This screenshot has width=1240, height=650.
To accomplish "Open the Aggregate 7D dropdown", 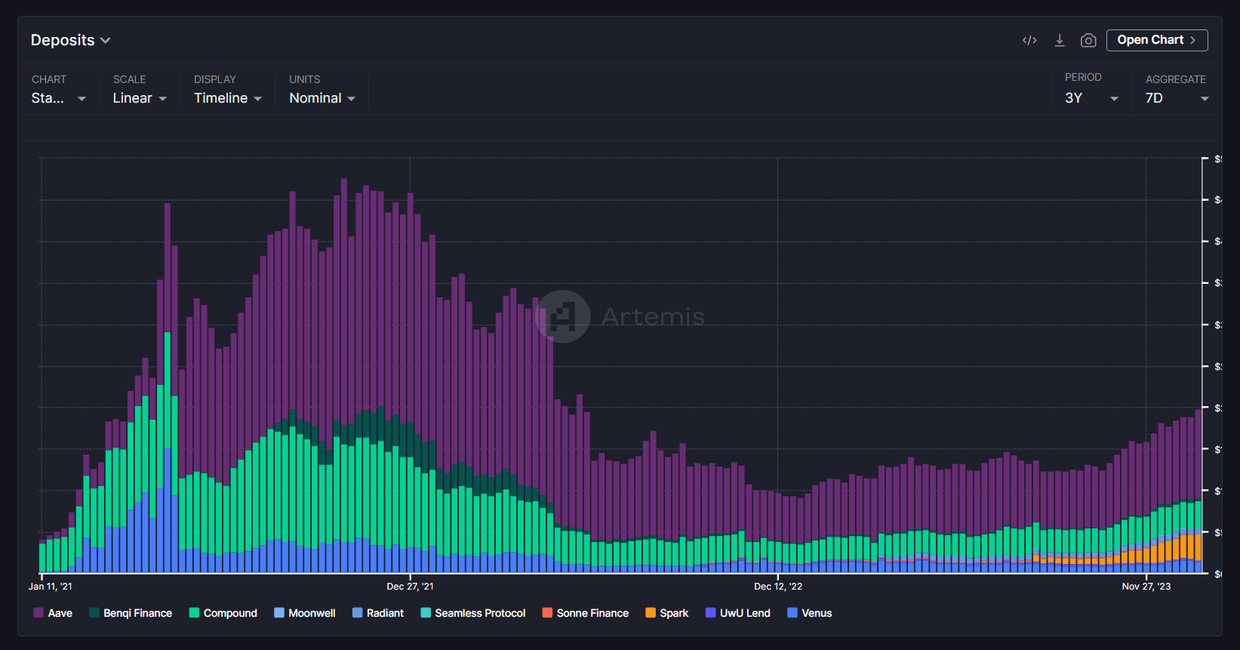I will coord(1177,98).
